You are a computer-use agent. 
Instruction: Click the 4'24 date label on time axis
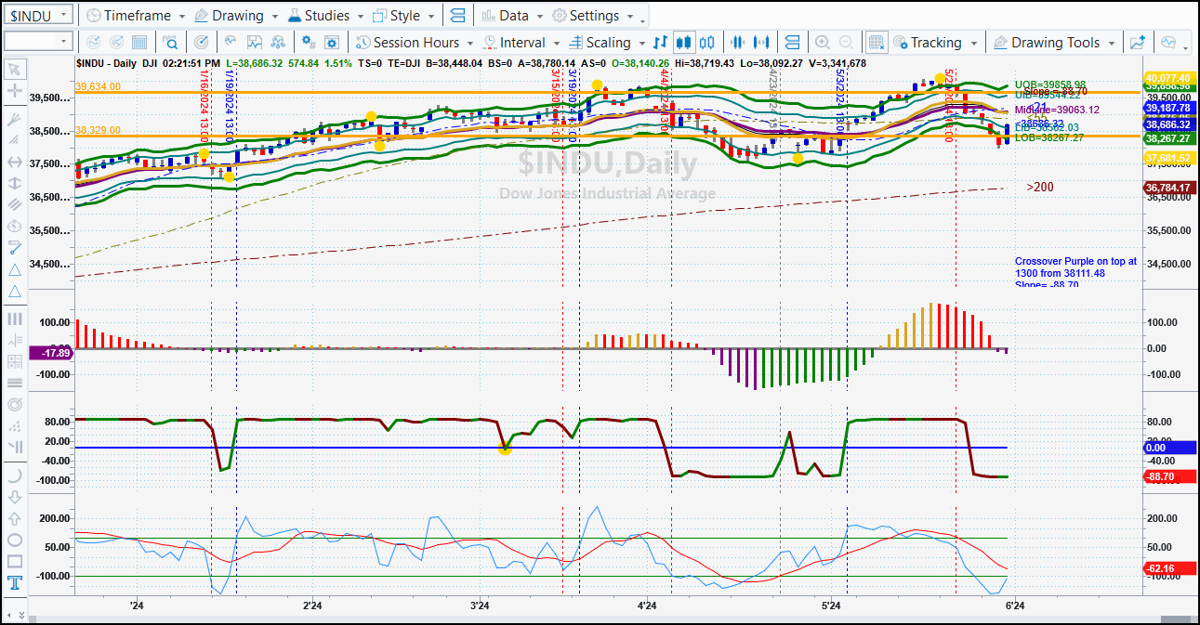pos(647,605)
